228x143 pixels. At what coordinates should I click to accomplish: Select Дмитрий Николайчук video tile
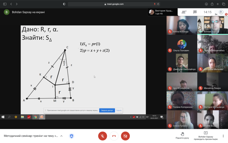click(182, 63)
